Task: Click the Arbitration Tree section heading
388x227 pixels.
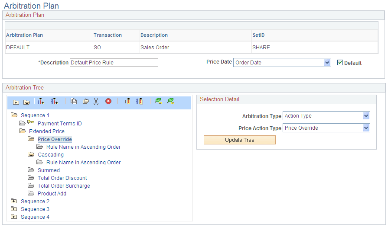Action: 25,88
